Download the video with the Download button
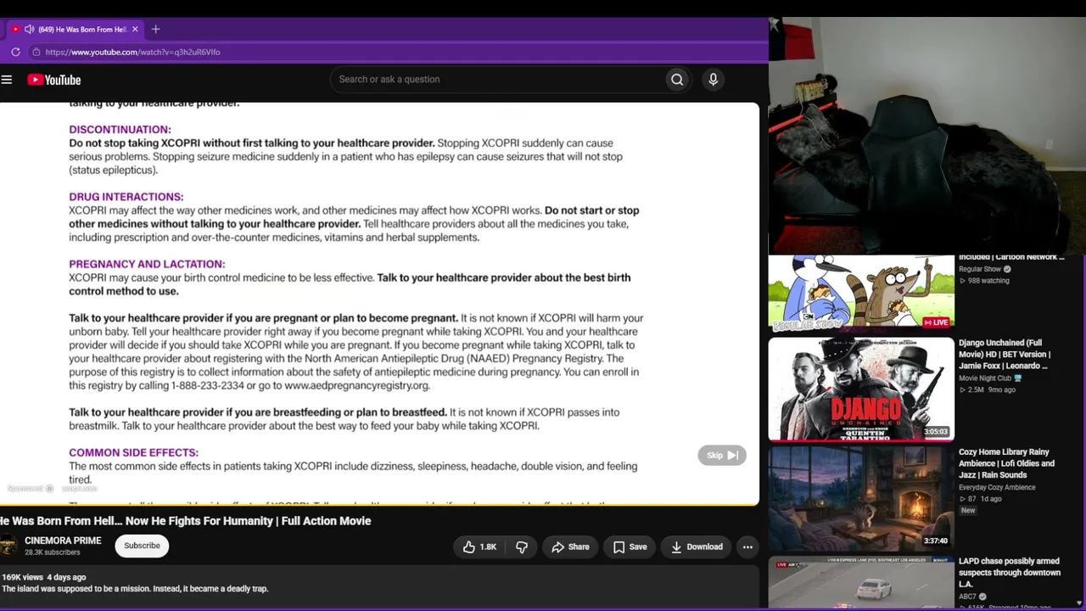Image resolution: width=1086 pixels, height=611 pixels. click(697, 547)
